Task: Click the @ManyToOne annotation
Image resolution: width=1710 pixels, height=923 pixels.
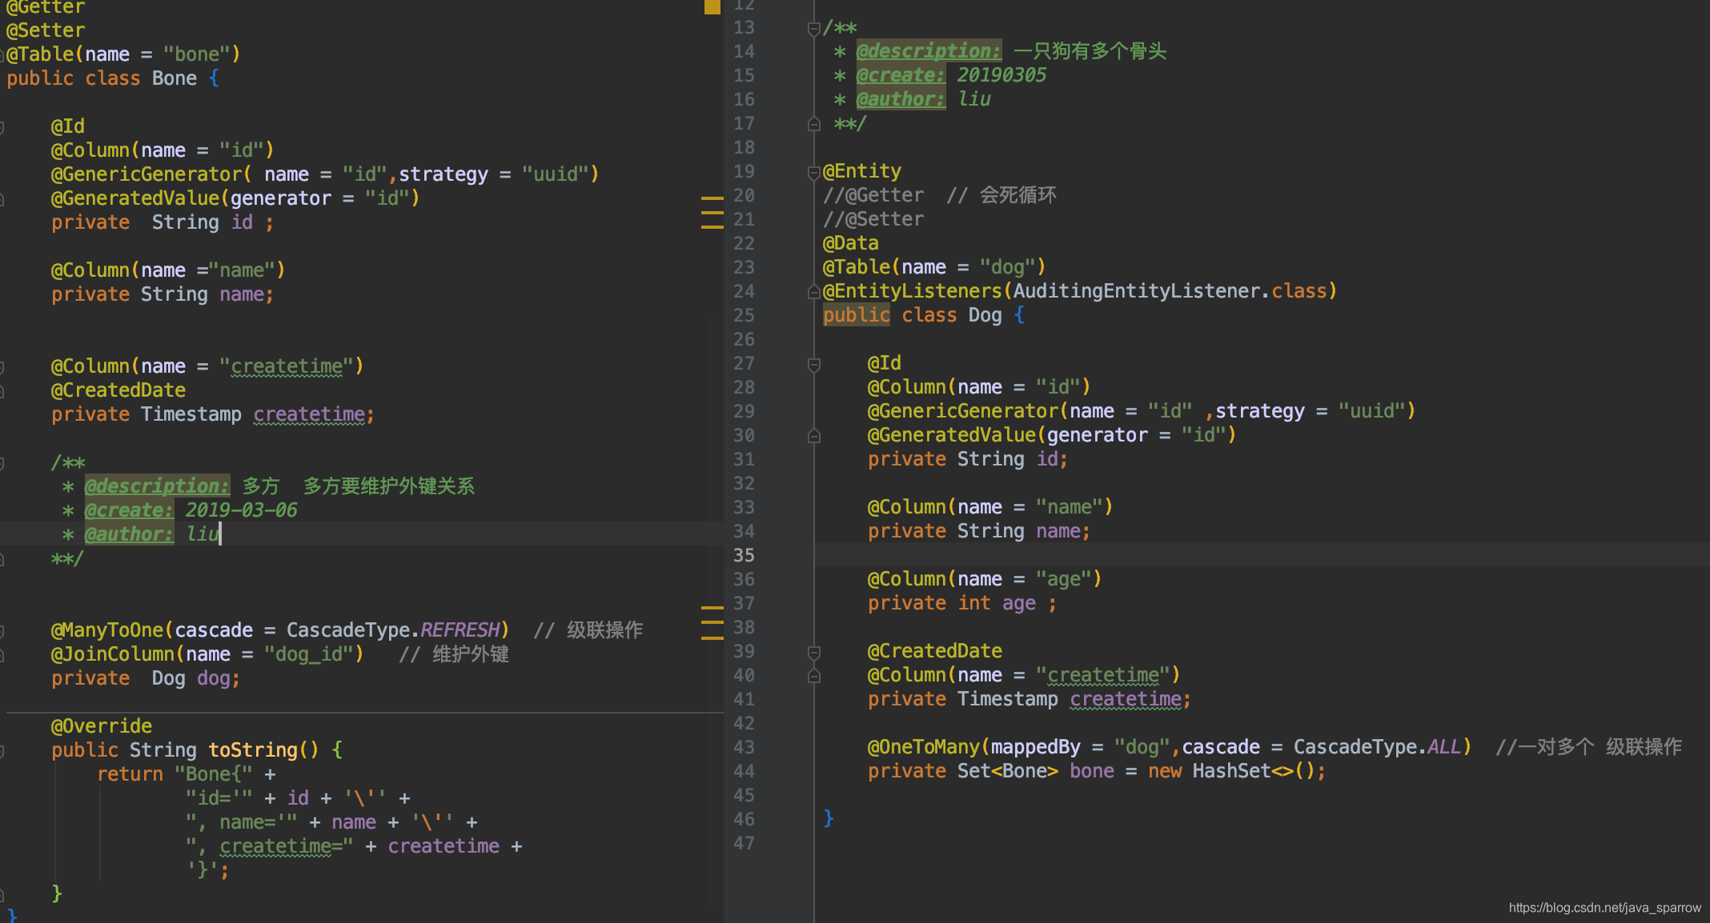Action: coord(107,630)
